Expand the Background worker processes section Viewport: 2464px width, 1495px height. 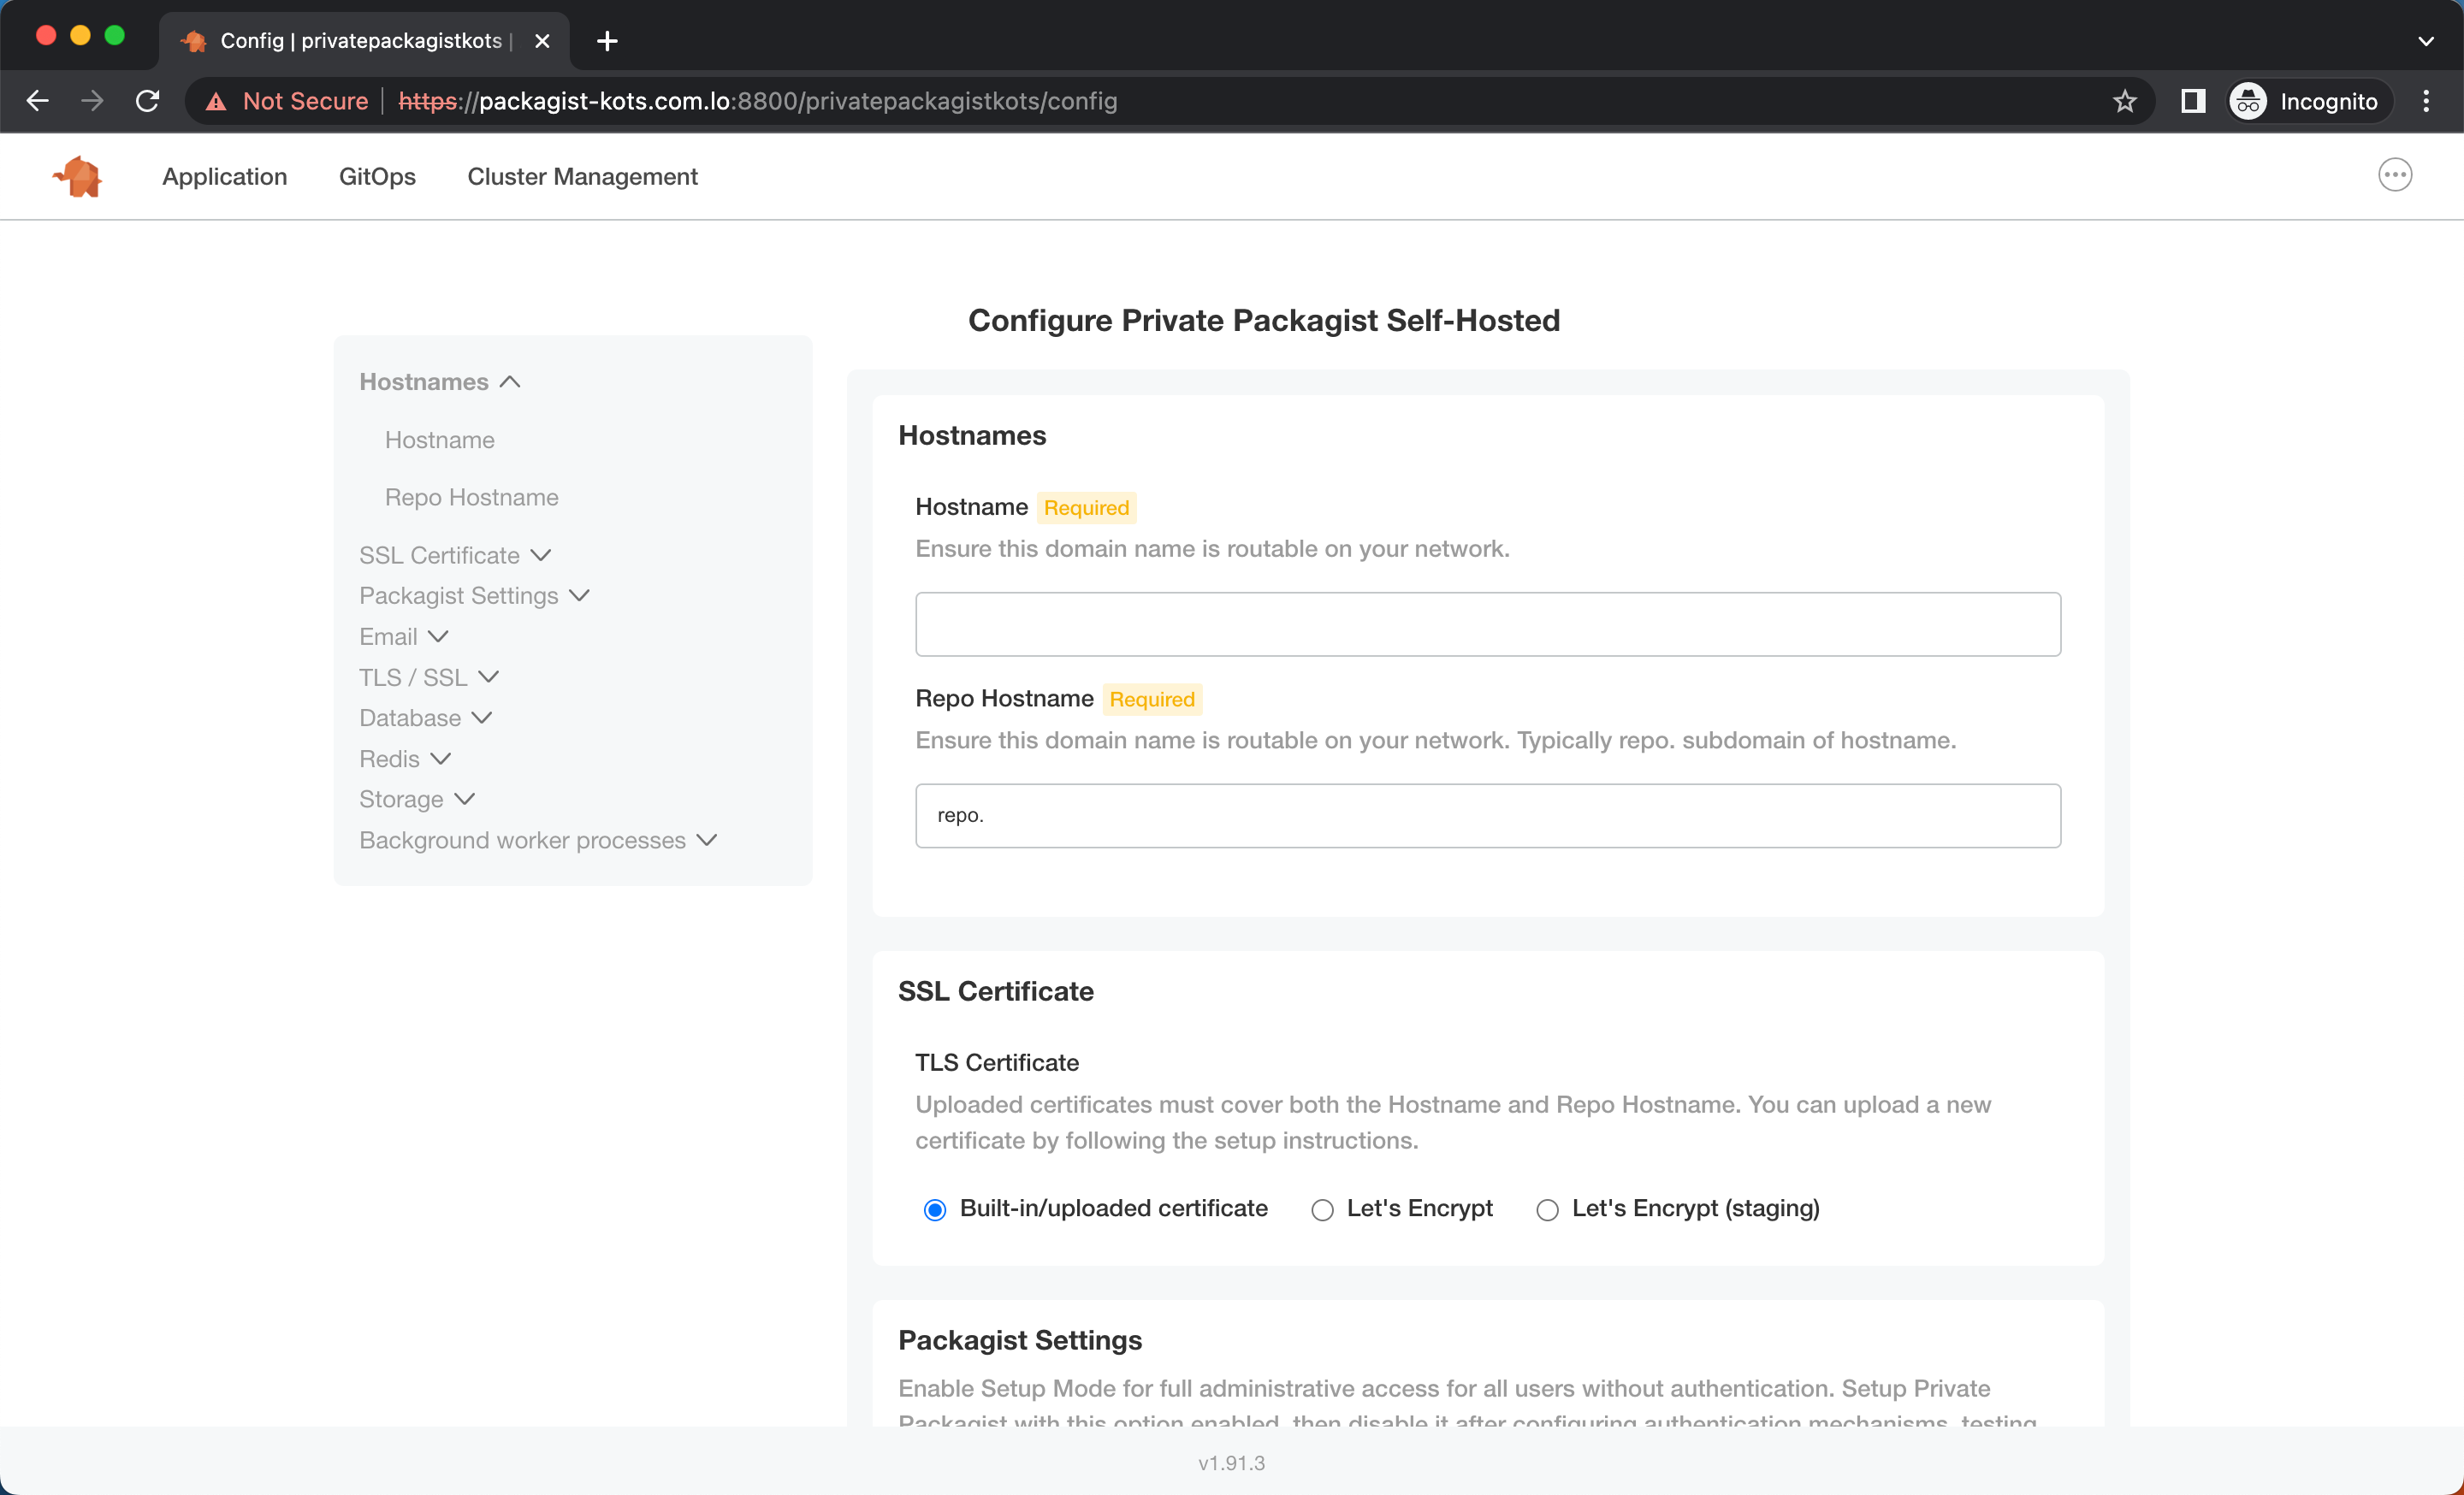[538, 839]
